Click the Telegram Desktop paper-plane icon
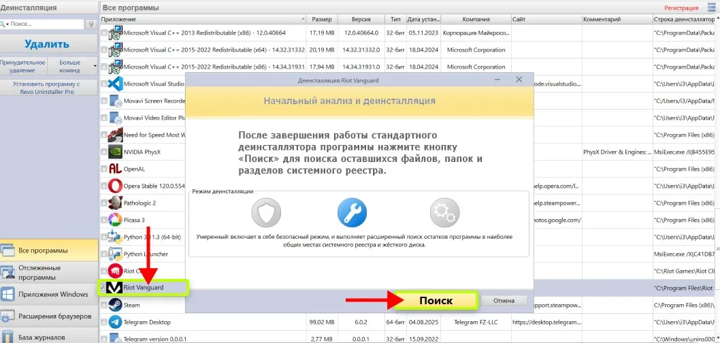The image size is (720, 343). pos(115,322)
